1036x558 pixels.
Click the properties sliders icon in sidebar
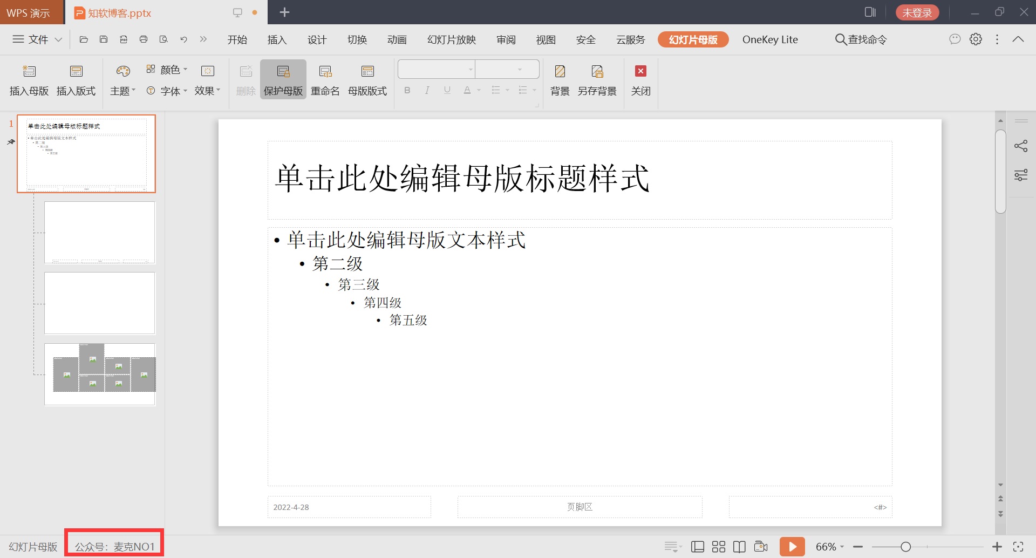click(1021, 175)
